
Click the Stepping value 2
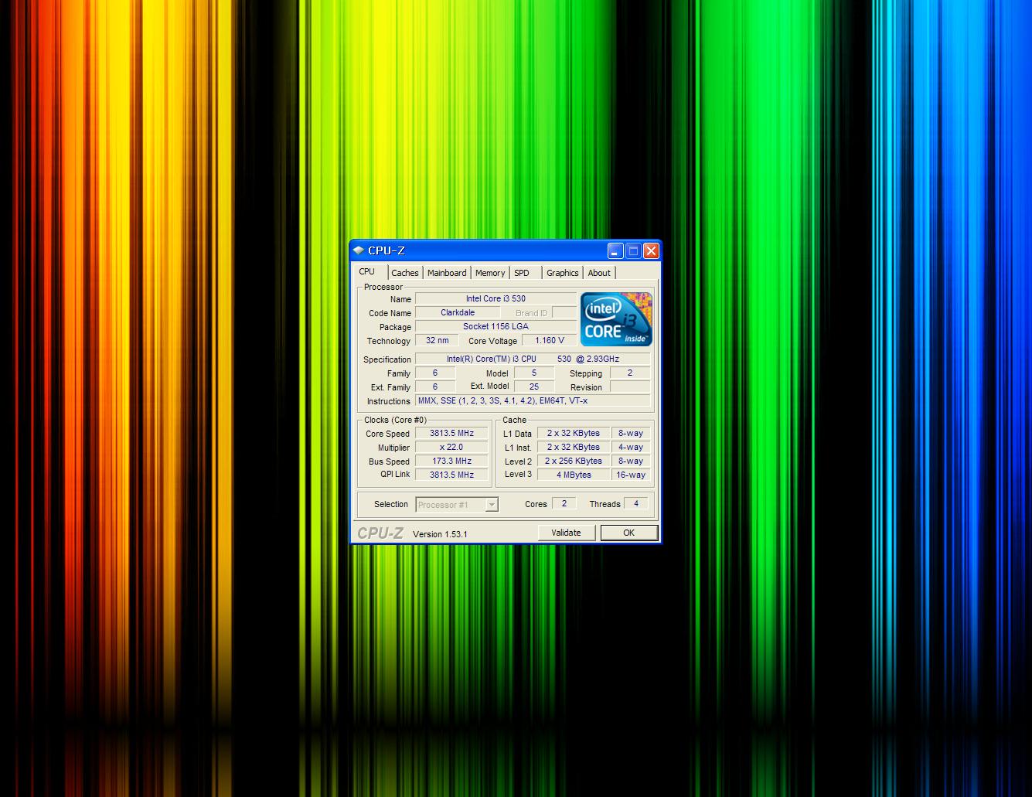630,373
